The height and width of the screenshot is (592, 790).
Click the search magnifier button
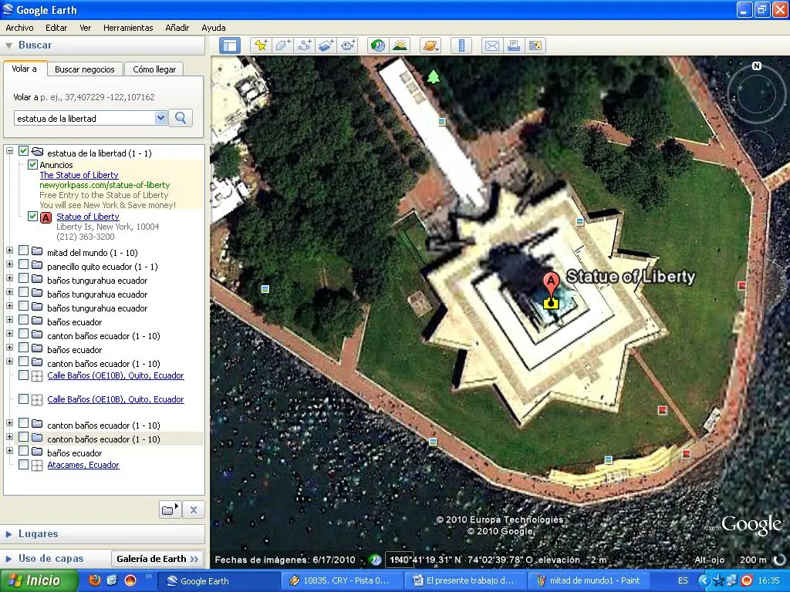coord(181,118)
